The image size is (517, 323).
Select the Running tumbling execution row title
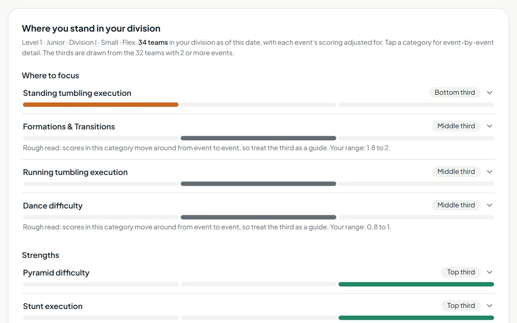(75, 172)
